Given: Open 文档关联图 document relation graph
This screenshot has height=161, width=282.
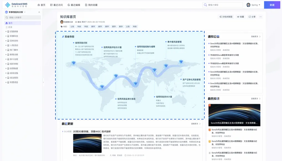Looking at the screenshot, I should [x=226, y=17].
